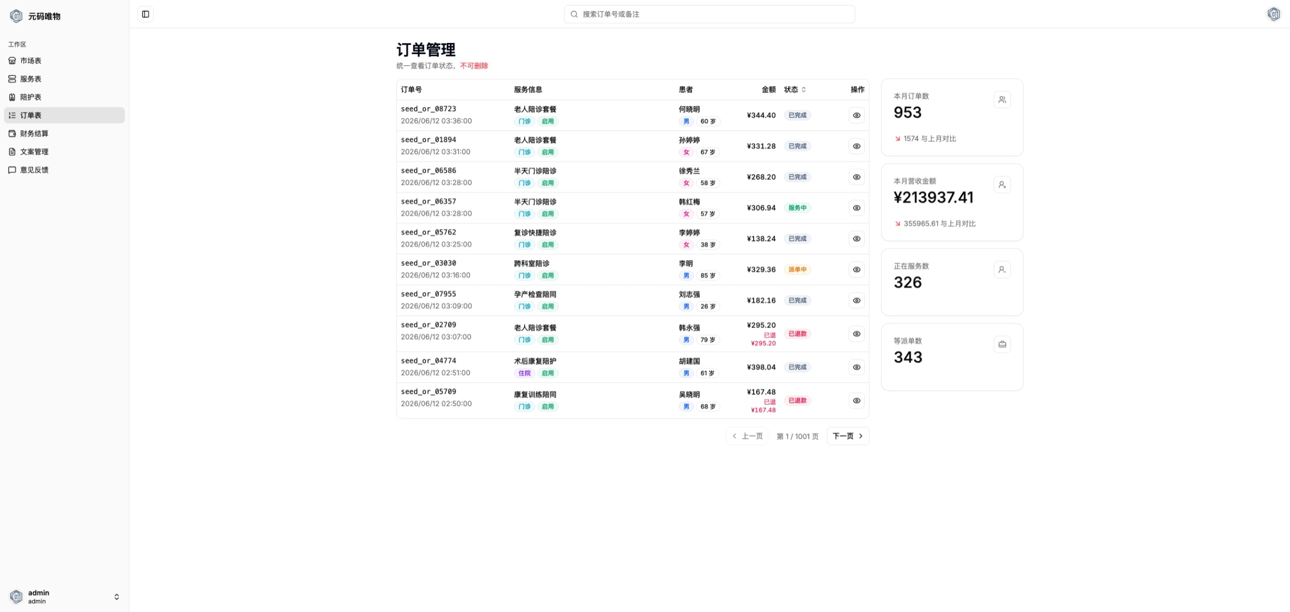Click the 本月订单数 stat card value 953
Screen dimensions: 1290x612
click(x=907, y=112)
